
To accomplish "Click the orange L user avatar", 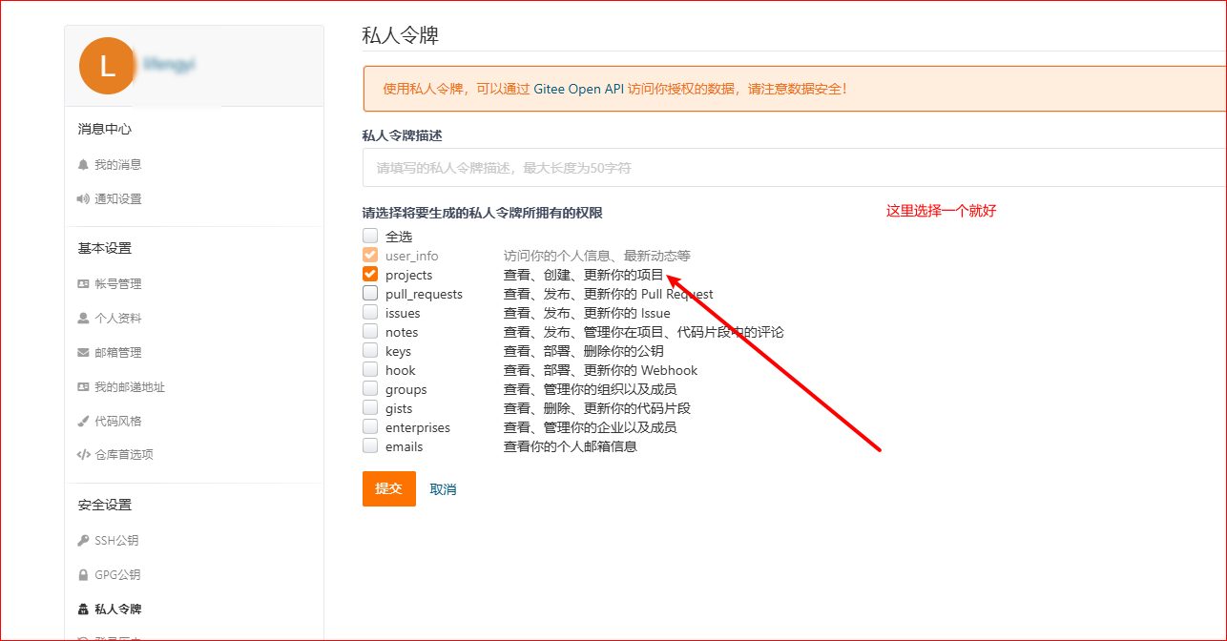I will pos(107,65).
